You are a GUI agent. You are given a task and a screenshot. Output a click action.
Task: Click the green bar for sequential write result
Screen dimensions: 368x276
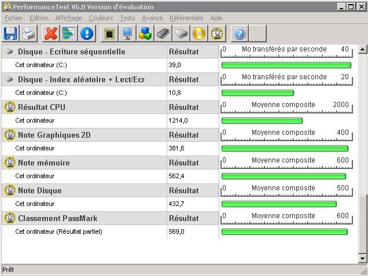pyautogui.click(x=286, y=65)
